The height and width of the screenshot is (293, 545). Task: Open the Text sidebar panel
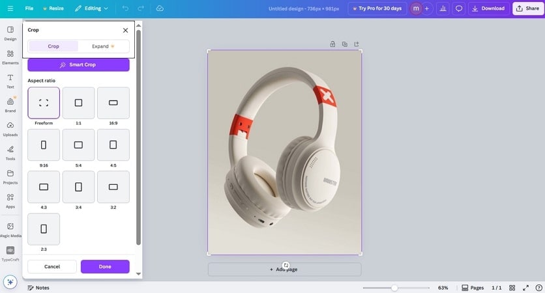tap(10, 81)
